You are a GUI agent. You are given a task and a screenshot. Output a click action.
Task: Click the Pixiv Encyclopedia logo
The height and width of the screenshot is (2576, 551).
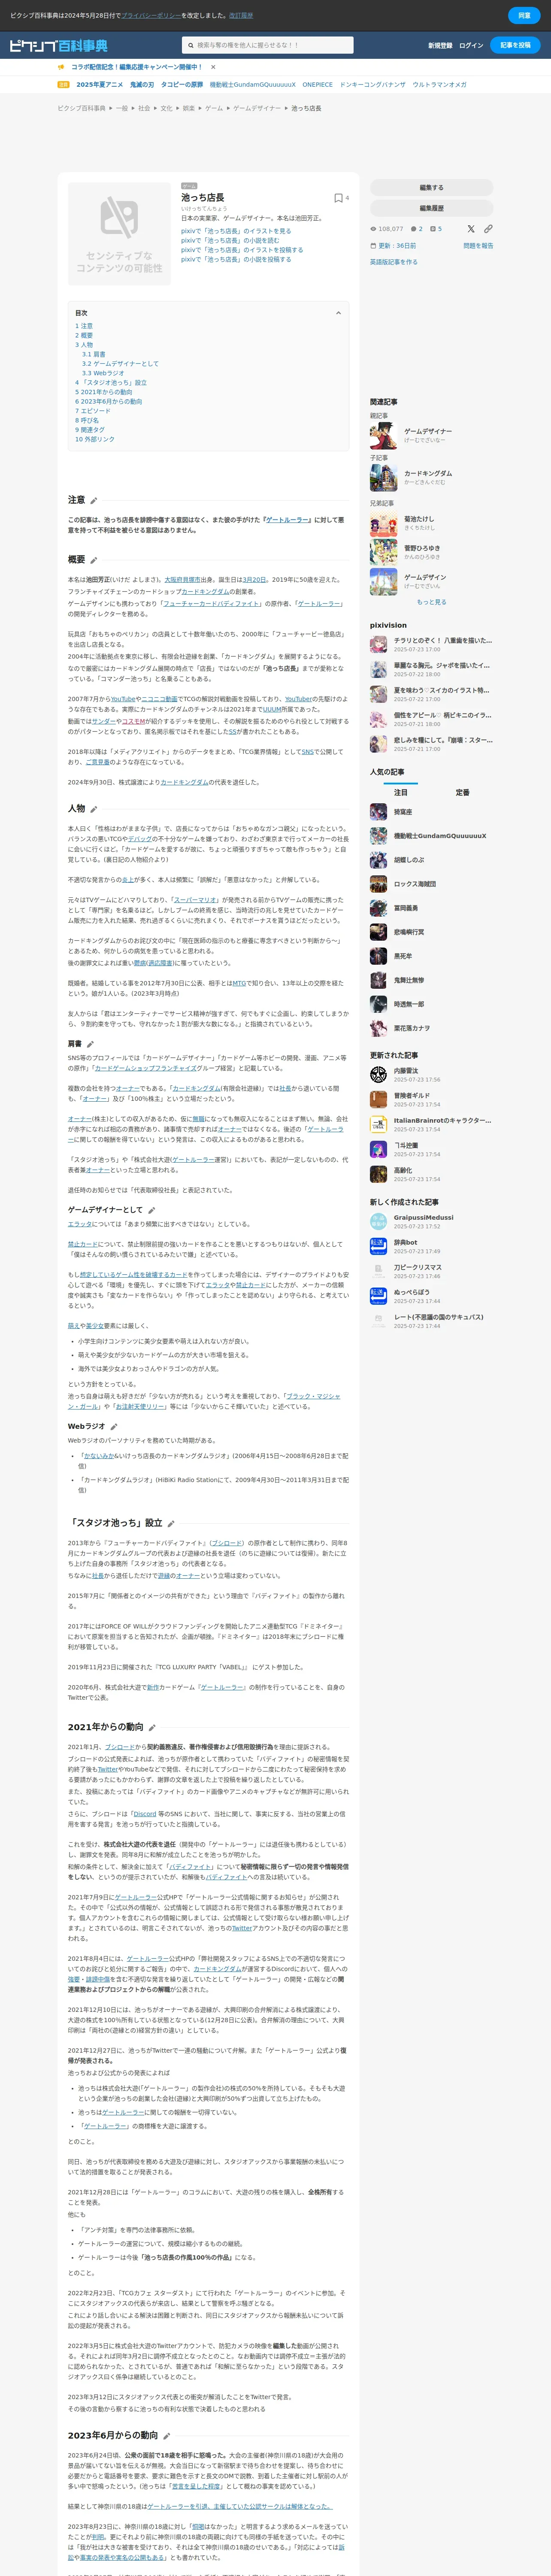click(58, 45)
